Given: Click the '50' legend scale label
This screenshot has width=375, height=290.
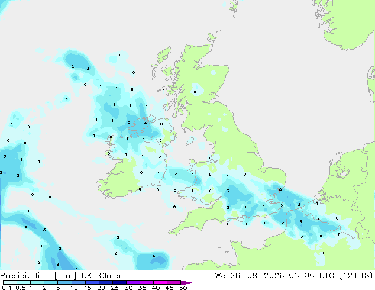Looking at the screenshot, I should [x=183, y=288].
